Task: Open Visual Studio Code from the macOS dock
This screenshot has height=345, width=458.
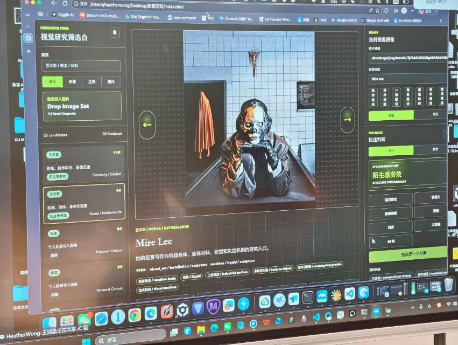Action: point(350,293)
